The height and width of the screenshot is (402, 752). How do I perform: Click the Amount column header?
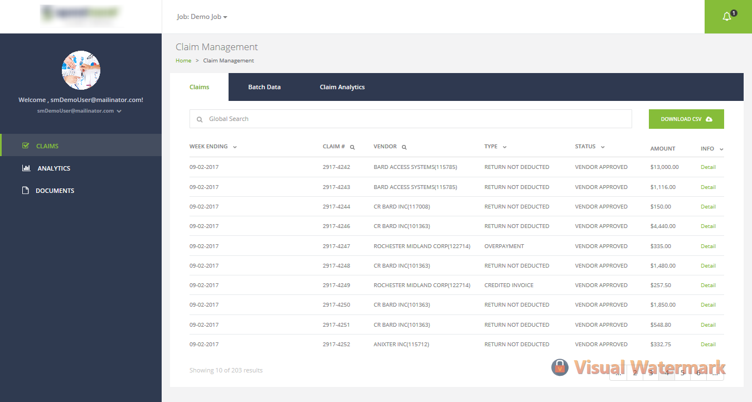(662, 149)
